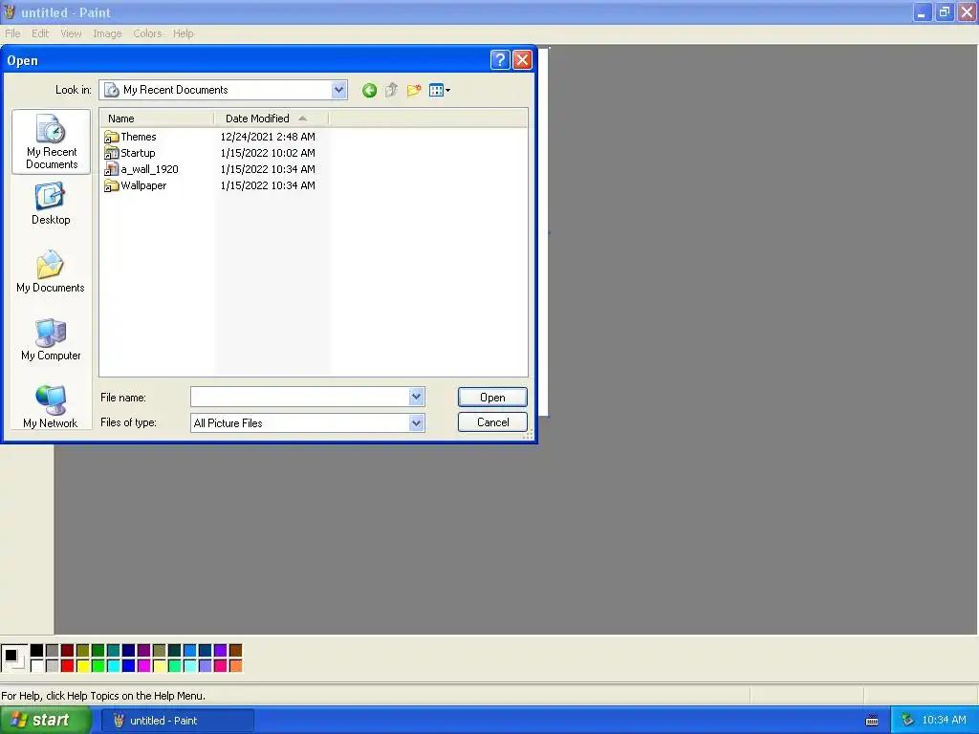The height and width of the screenshot is (734, 979).
Task: Select the Wallpaper folder shortcut
Action: (136, 185)
